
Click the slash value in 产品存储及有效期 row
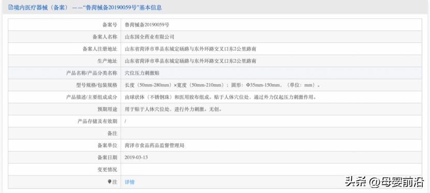pyautogui.click(x=126, y=122)
